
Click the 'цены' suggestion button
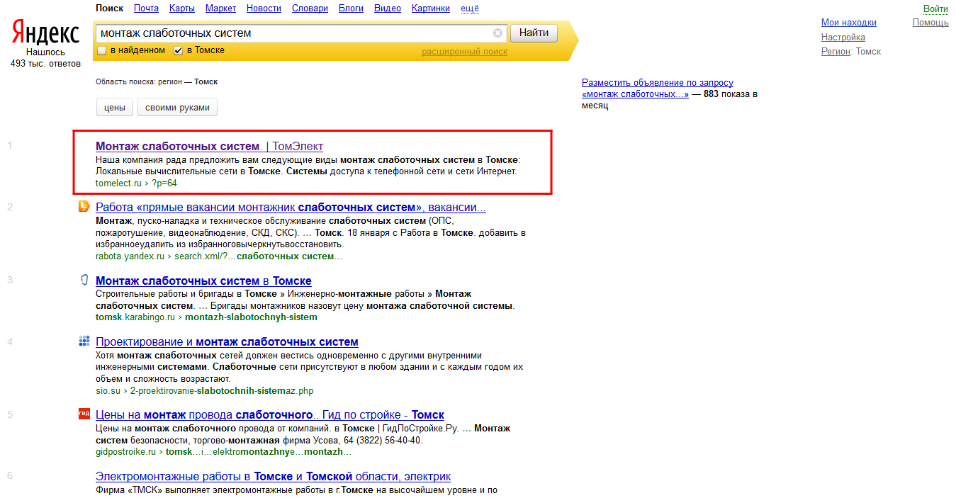[114, 108]
